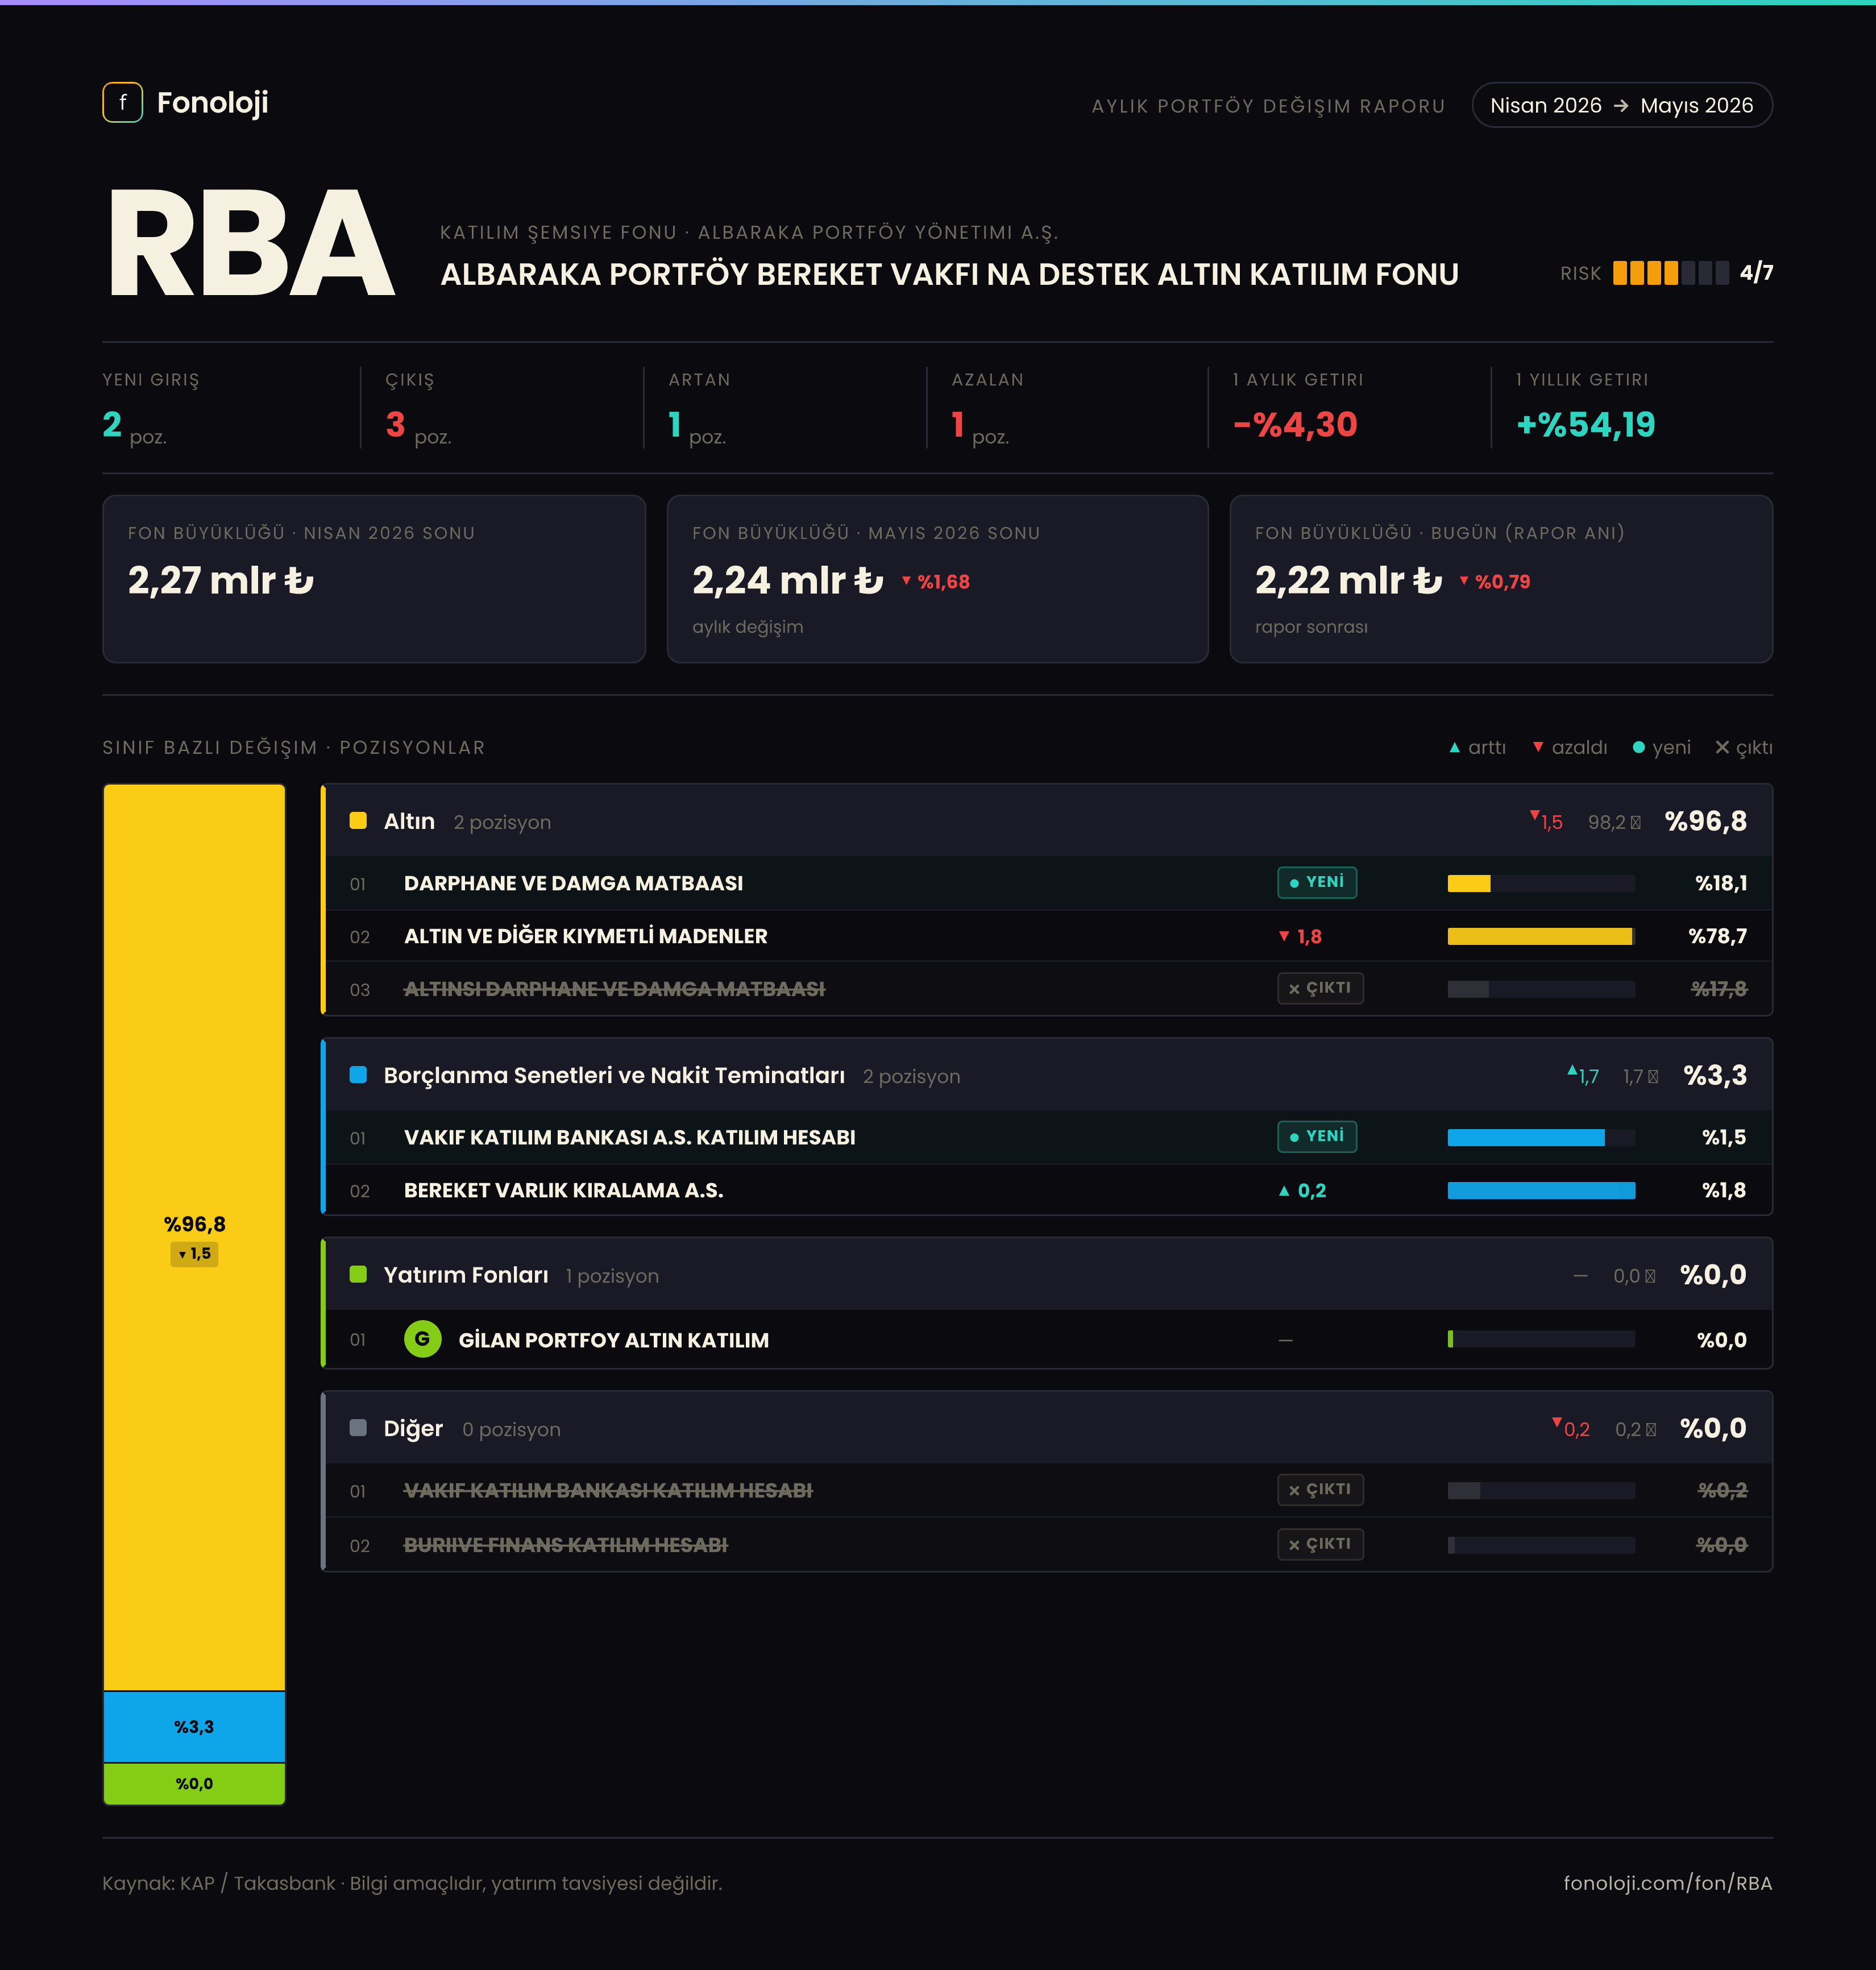Click the red 1,5 decrease indicator in Altın header
The image size is (1876, 1970).
(1546, 821)
